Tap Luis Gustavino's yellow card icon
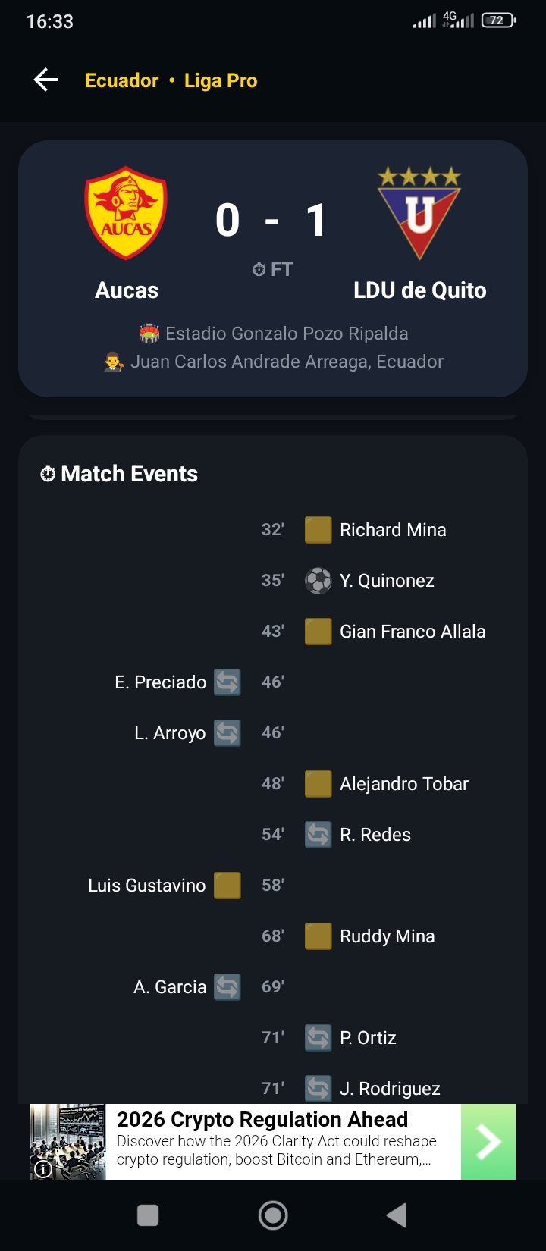Screen dimensions: 546x1251 [x=227, y=886]
